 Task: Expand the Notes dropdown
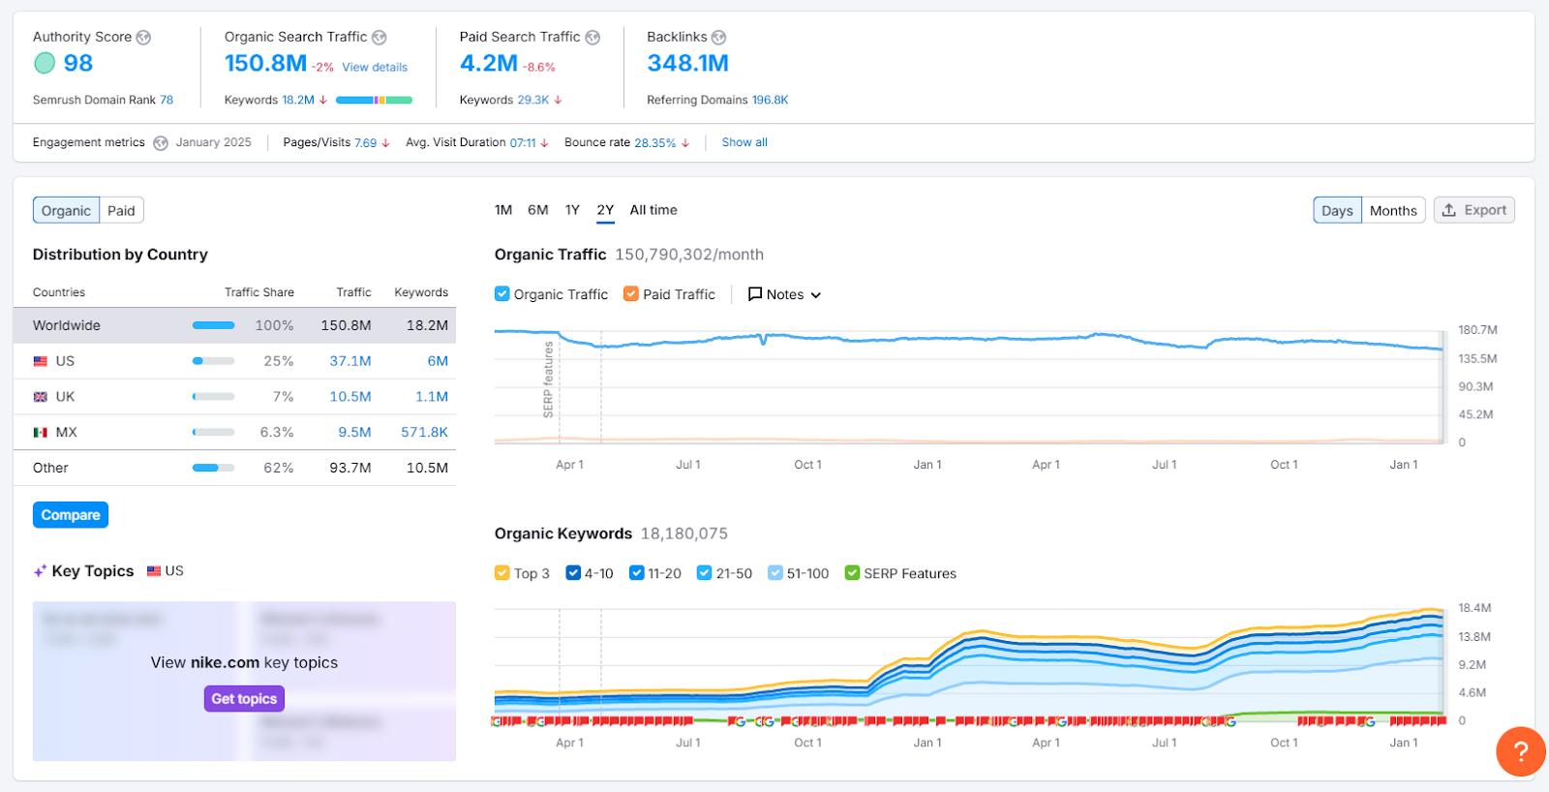point(784,294)
